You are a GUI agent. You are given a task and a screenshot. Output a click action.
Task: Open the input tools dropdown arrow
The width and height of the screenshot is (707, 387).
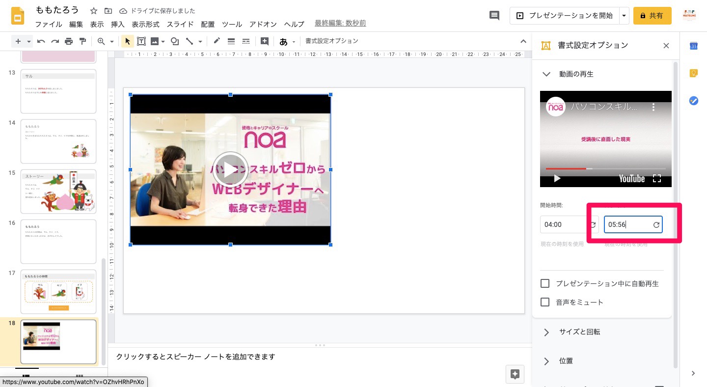(x=294, y=42)
